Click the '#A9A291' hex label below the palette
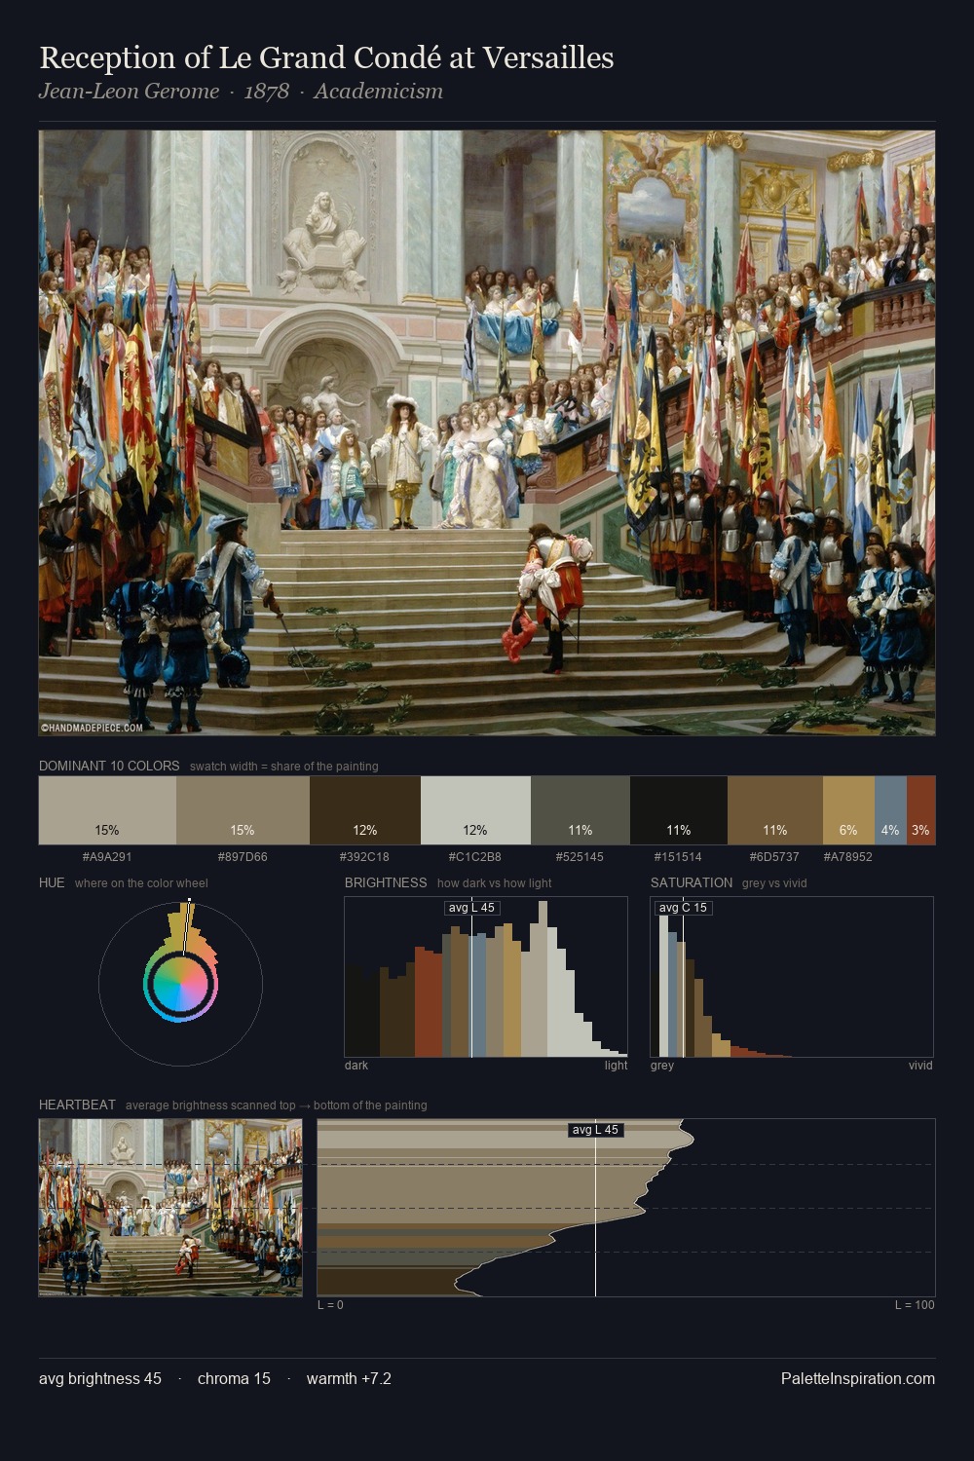This screenshot has height=1461, width=974. point(107,857)
